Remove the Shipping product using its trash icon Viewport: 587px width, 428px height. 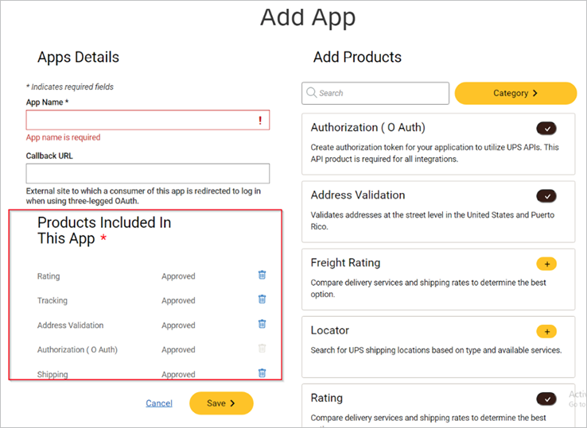tap(262, 372)
